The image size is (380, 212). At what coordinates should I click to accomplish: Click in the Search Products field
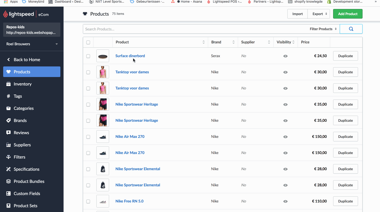tap(195, 29)
